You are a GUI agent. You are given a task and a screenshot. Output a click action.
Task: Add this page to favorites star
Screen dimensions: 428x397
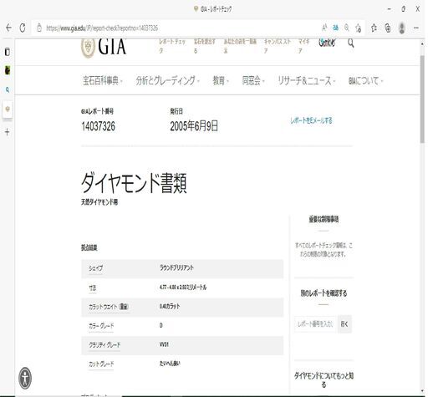[x=358, y=28]
